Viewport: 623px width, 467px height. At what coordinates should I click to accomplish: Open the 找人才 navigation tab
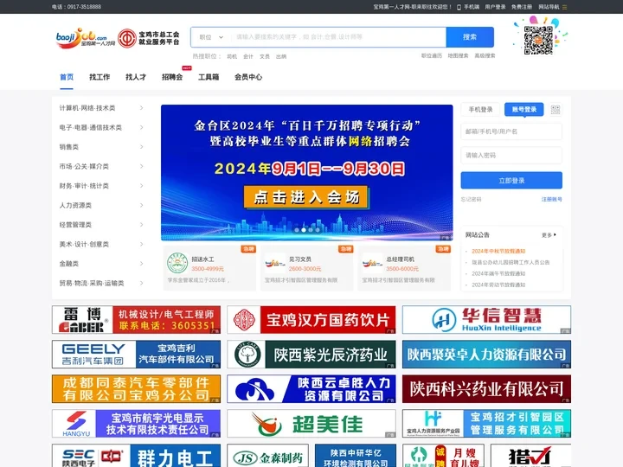136,77
